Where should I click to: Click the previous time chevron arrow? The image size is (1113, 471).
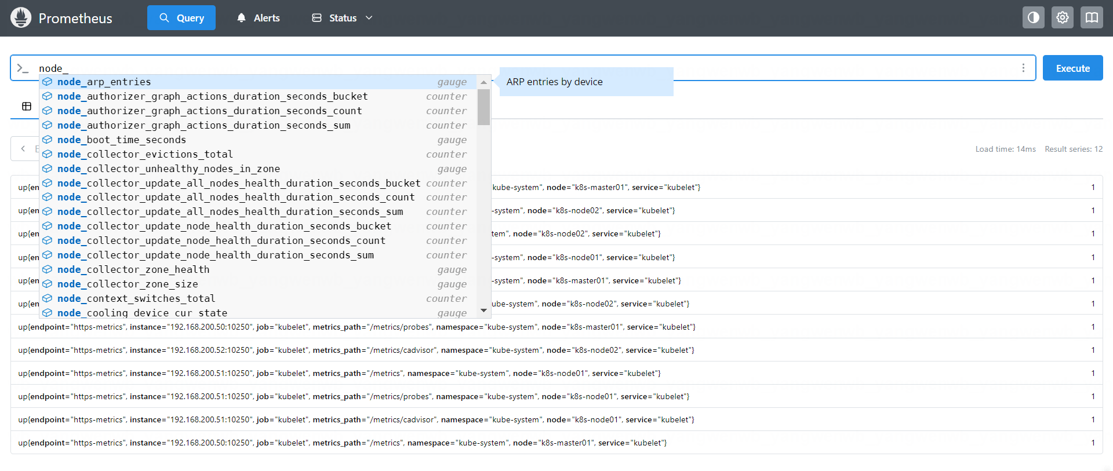point(23,149)
